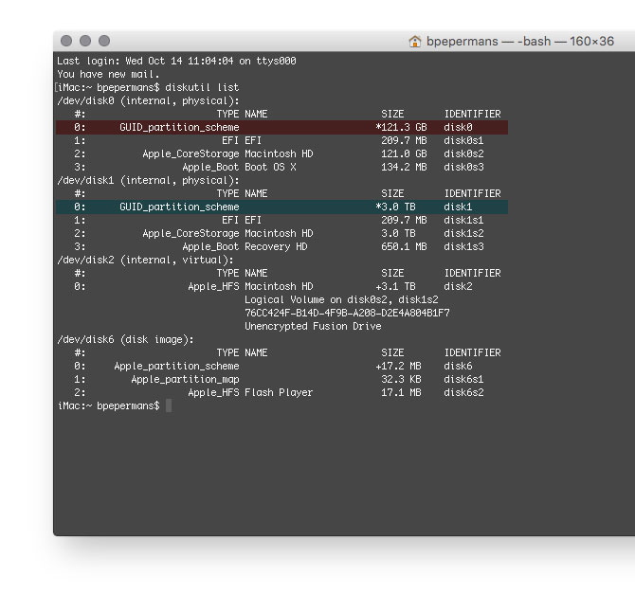The image size is (635, 612).
Task: Click the 'Apple_partition_map' type text
Action: pyautogui.click(x=185, y=379)
